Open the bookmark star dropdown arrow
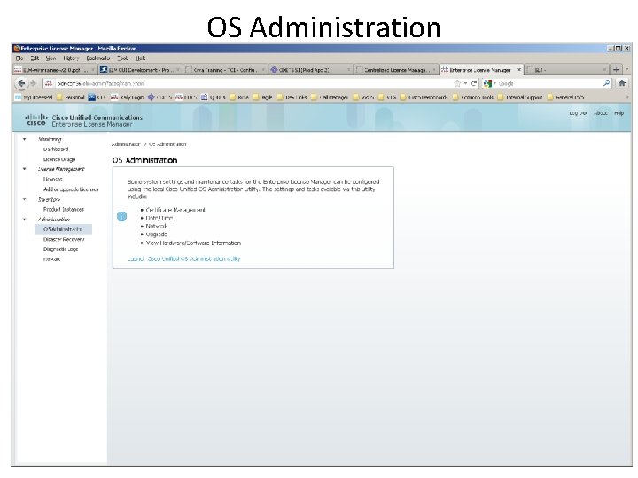This screenshot has width=638, height=478. point(465,83)
